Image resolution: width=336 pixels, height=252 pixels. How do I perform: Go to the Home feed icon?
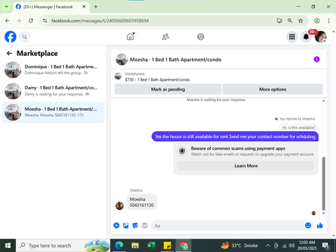130,36
